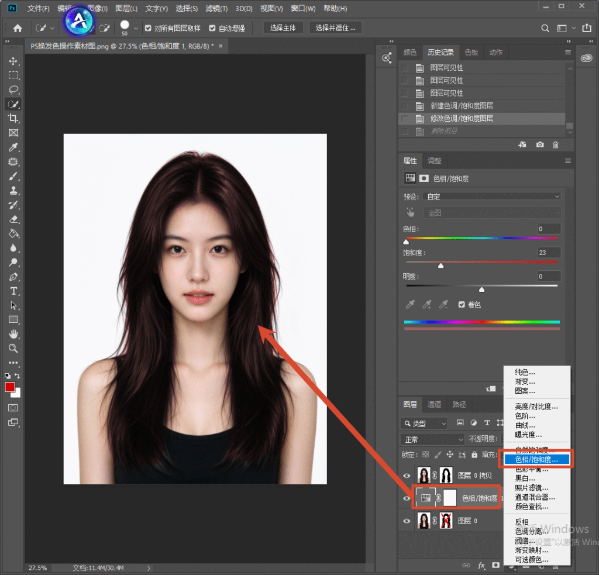The height and width of the screenshot is (575, 599).
Task: Toggle visibility of the 图层 0 layer
Action: (x=407, y=521)
